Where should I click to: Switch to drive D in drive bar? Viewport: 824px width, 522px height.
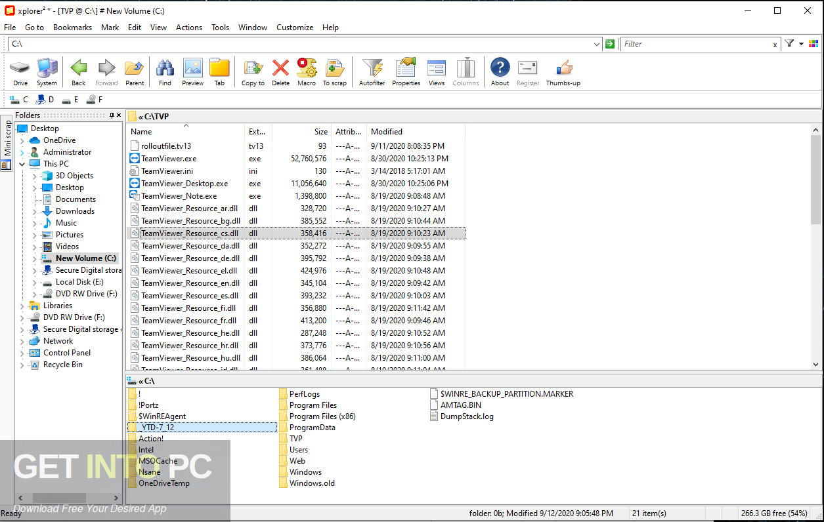[45, 100]
